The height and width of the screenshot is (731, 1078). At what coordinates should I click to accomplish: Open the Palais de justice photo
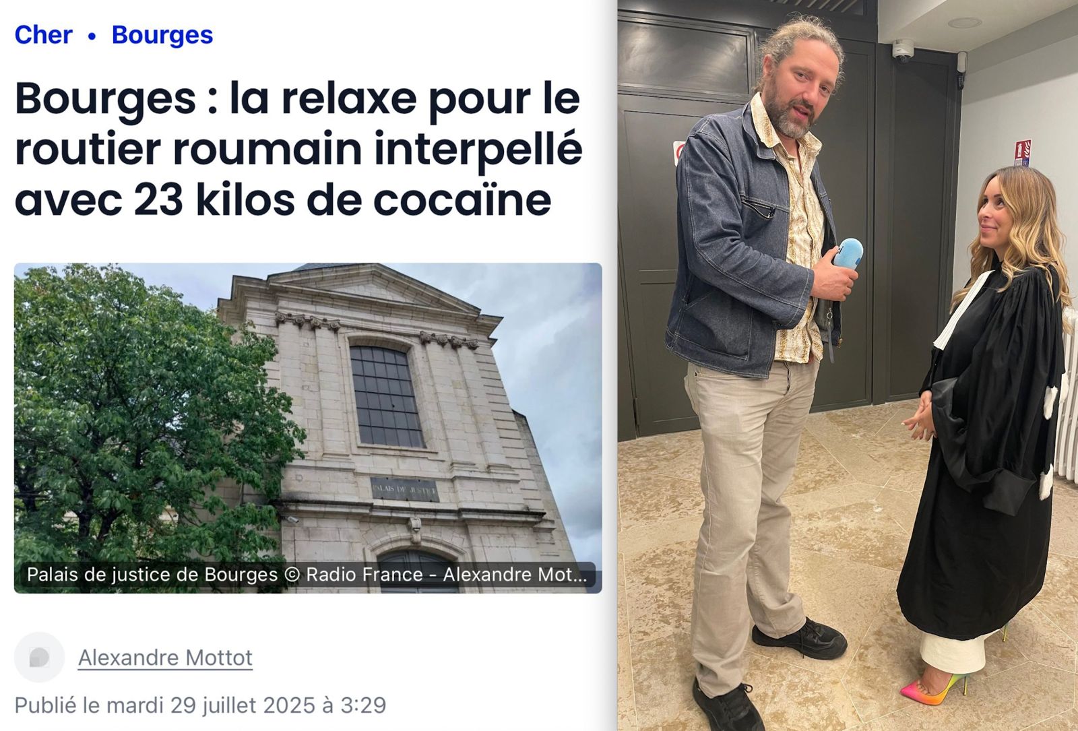click(x=308, y=428)
